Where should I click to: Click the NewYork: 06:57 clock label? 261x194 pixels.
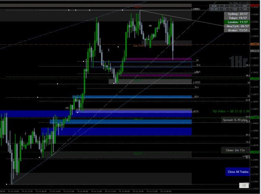click(x=237, y=26)
